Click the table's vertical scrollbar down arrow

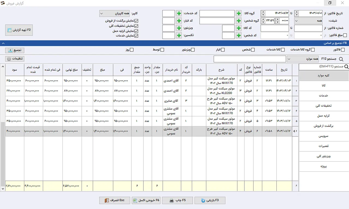click(3, 188)
